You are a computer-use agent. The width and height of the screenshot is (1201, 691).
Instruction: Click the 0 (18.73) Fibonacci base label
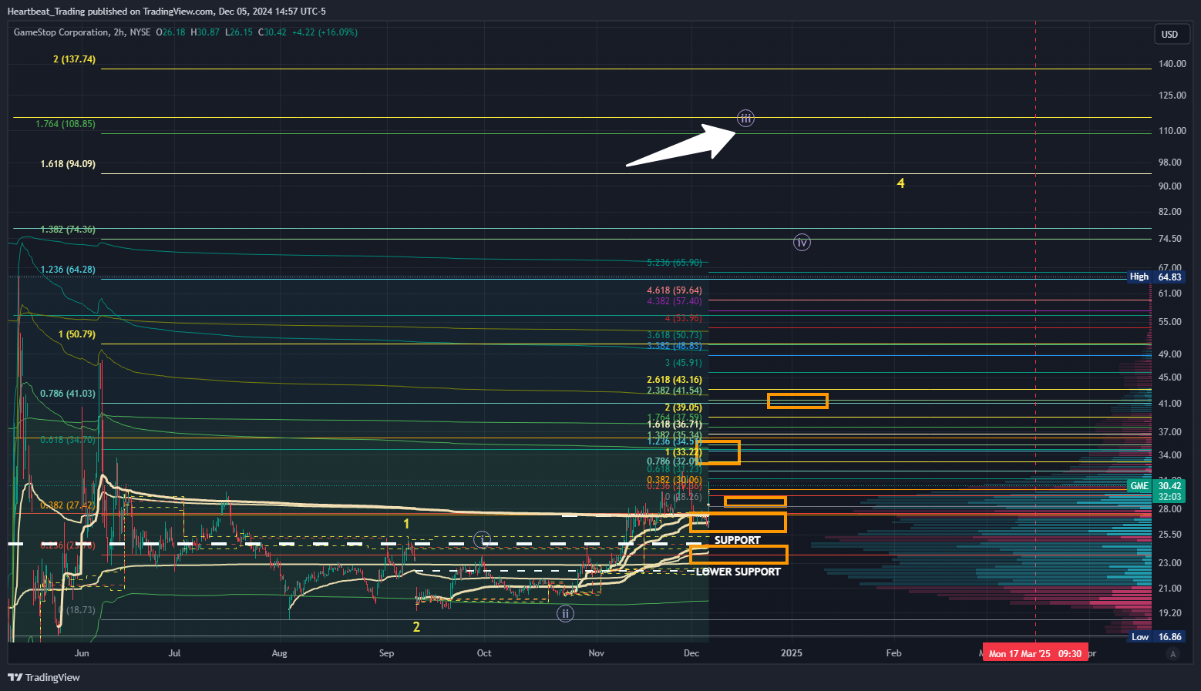pyautogui.click(x=77, y=610)
